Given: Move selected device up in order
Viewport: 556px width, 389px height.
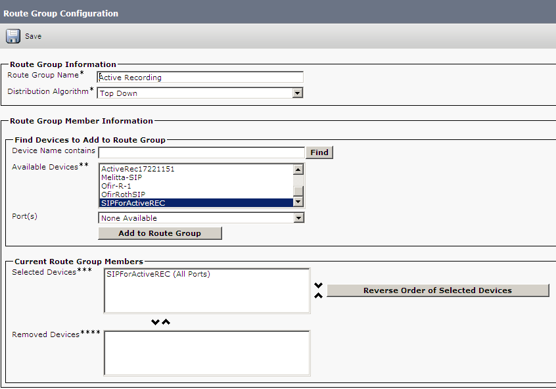Looking at the screenshot, I should (x=319, y=296).
